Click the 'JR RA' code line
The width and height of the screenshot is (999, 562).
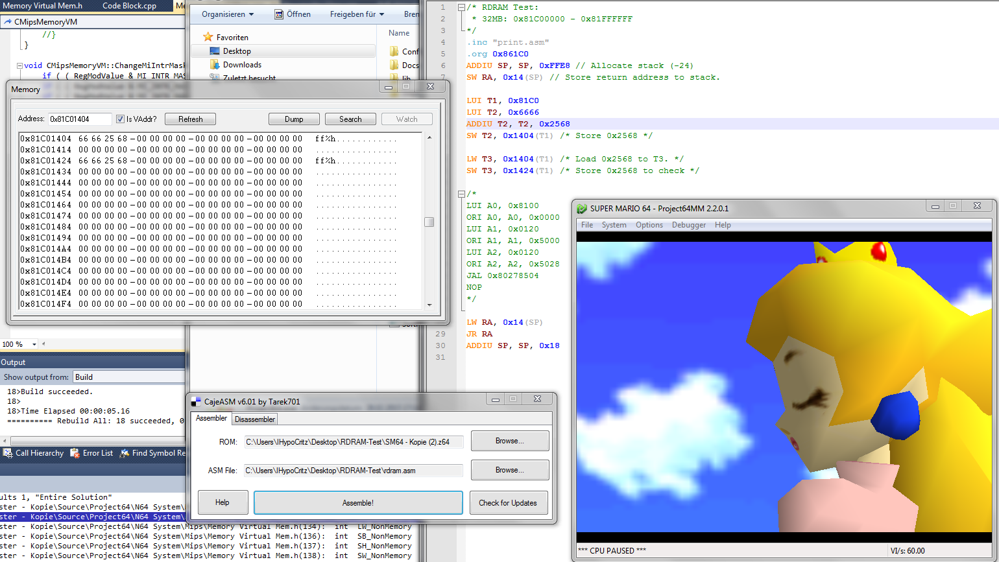pos(479,334)
